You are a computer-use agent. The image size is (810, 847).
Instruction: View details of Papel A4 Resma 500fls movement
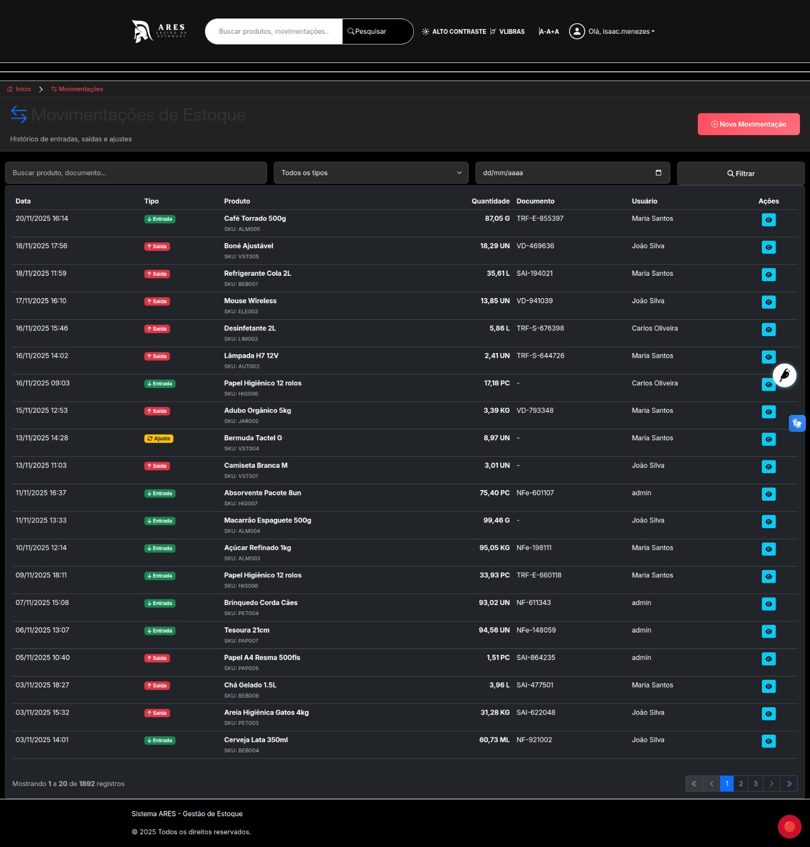769,659
